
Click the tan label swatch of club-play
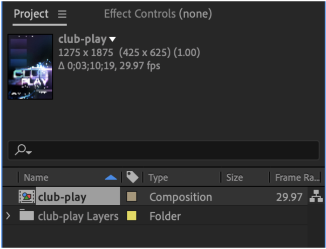[132, 196]
